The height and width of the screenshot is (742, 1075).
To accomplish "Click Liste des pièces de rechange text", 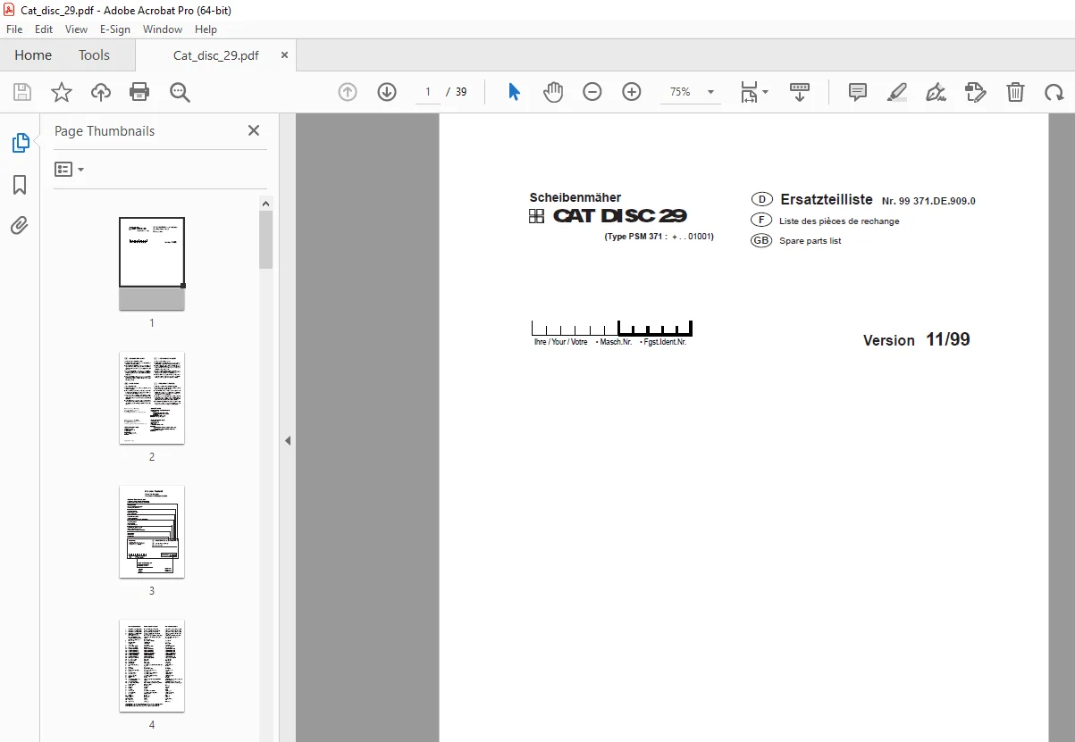I will (x=839, y=221).
